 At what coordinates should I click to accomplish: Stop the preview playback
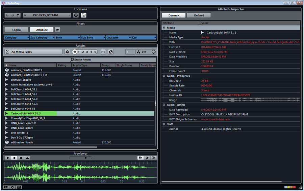[x=14, y=158]
